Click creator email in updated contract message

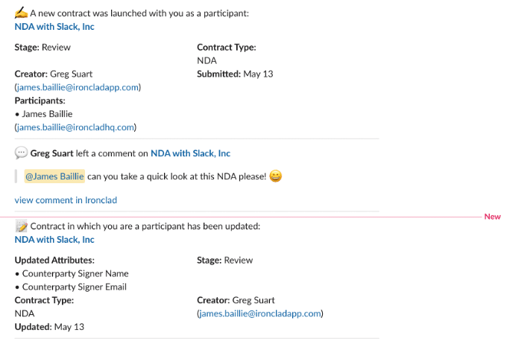pyautogui.click(x=260, y=313)
